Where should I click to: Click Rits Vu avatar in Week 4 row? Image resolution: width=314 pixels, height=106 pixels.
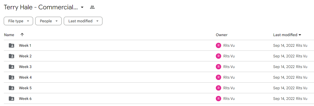(218, 77)
